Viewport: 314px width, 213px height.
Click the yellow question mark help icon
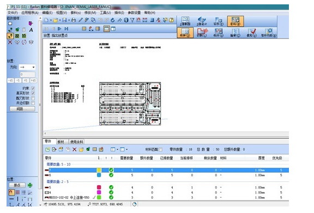[171, 20]
